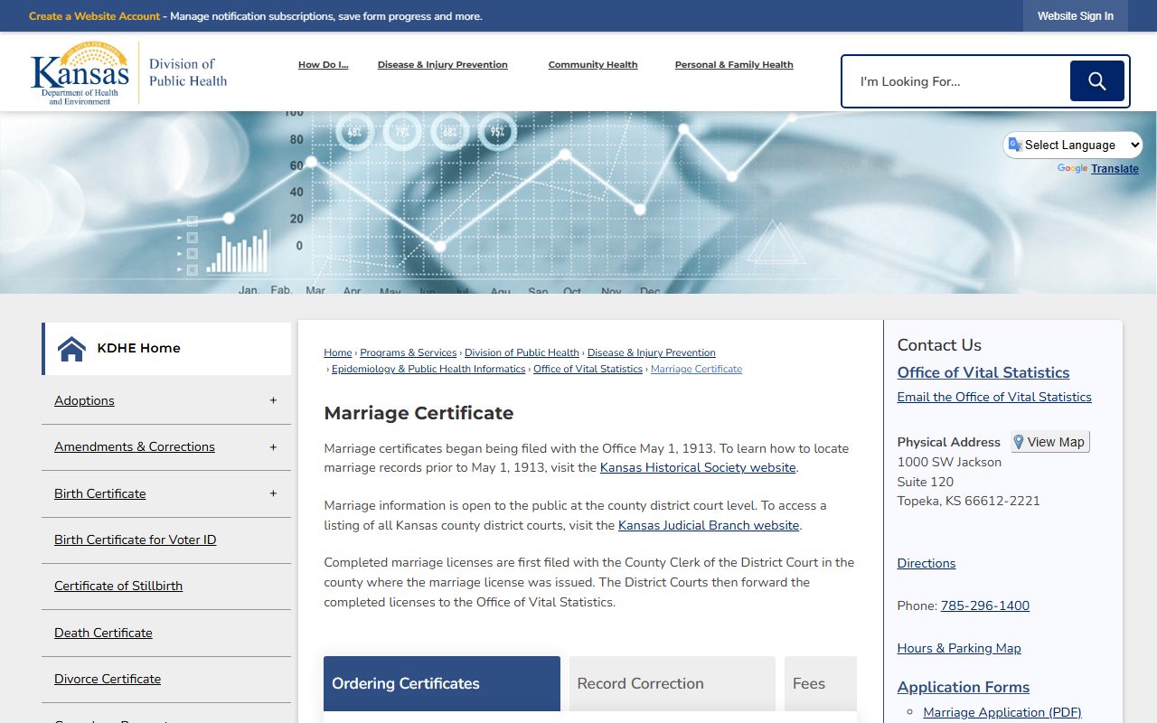Screen dimensions: 1157x723
Task: Open the Death Certificate sidebar link
Action: 103,634
